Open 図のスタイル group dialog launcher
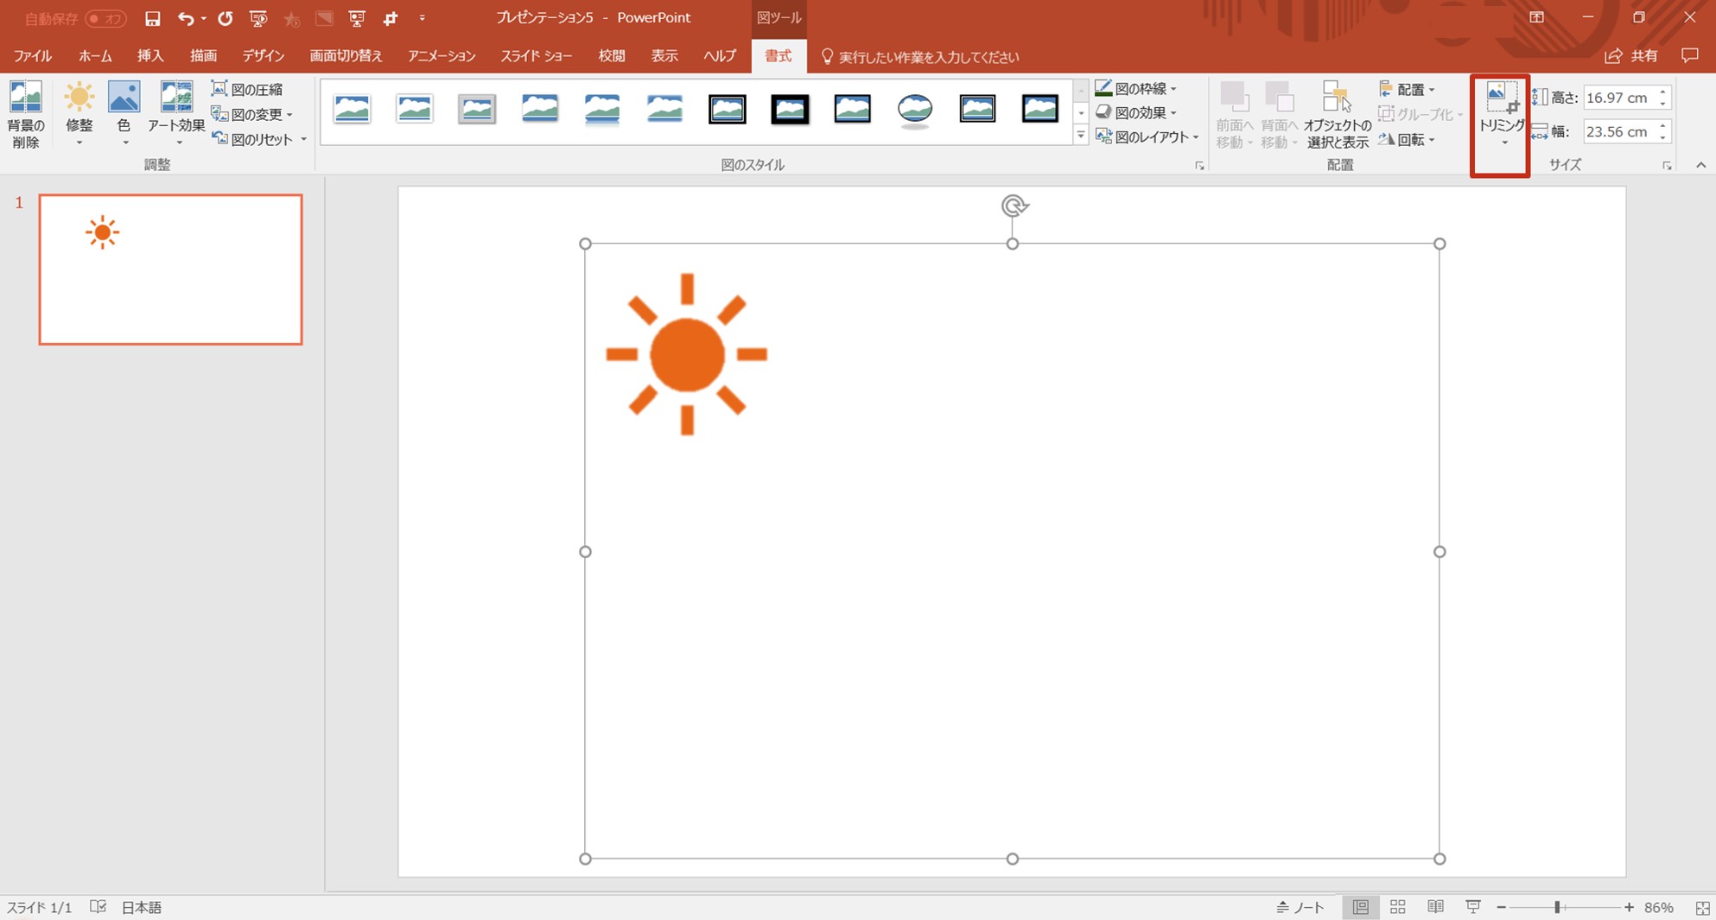The height and width of the screenshot is (920, 1716). point(1199,165)
